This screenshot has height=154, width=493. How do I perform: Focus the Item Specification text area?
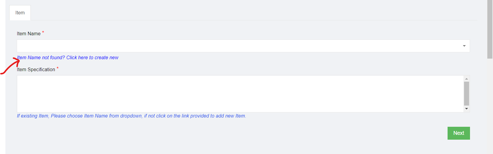click(x=239, y=94)
